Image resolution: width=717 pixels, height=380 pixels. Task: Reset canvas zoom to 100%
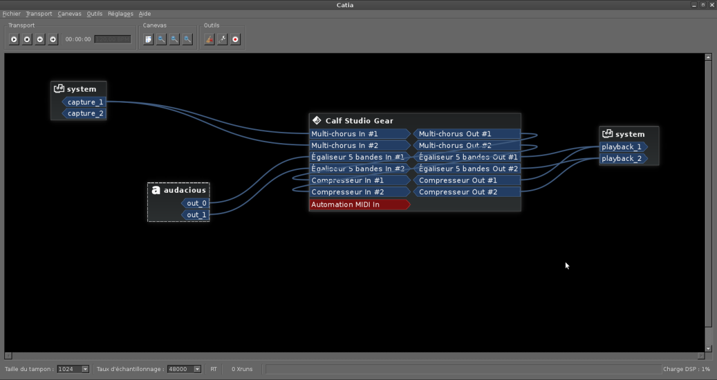(187, 39)
